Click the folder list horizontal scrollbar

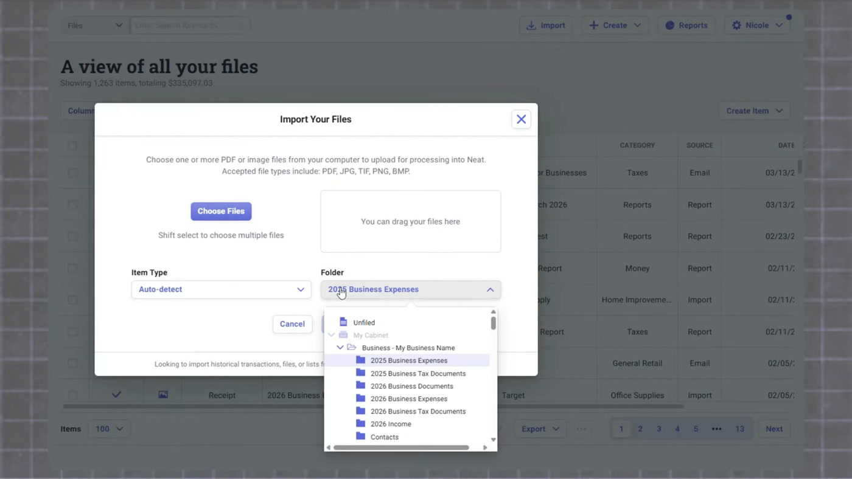click(x=402, y=447)
